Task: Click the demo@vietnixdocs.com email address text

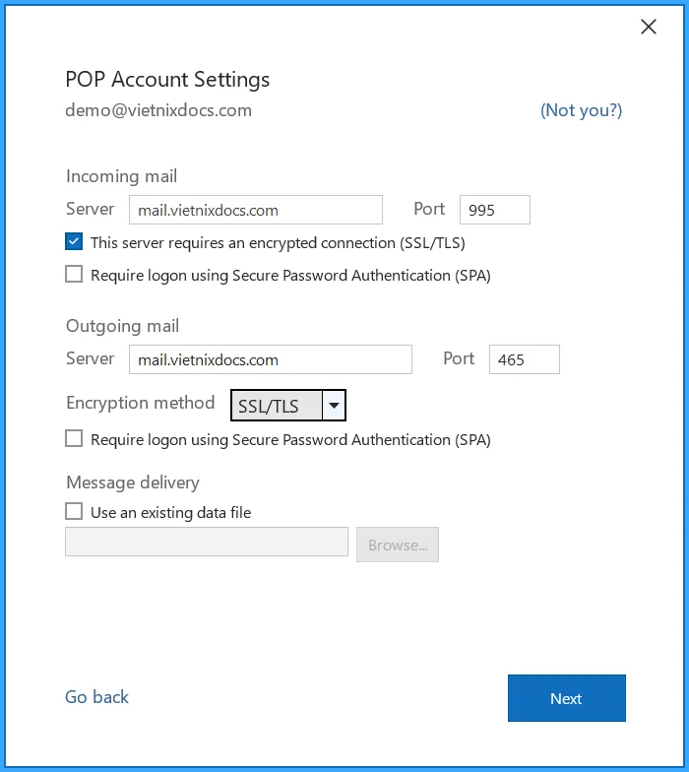Action: (158, 110)
